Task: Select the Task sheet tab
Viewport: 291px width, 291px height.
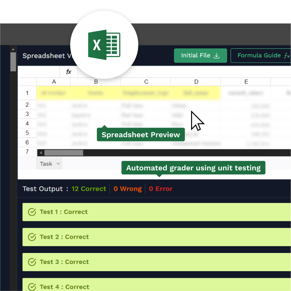Action: click(46, 164)
